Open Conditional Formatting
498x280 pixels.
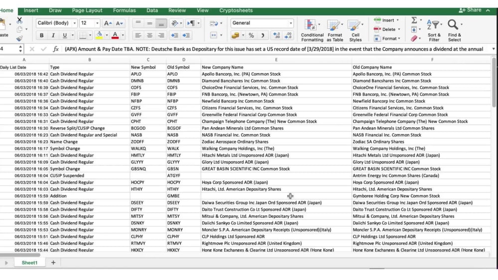[312, 30]
